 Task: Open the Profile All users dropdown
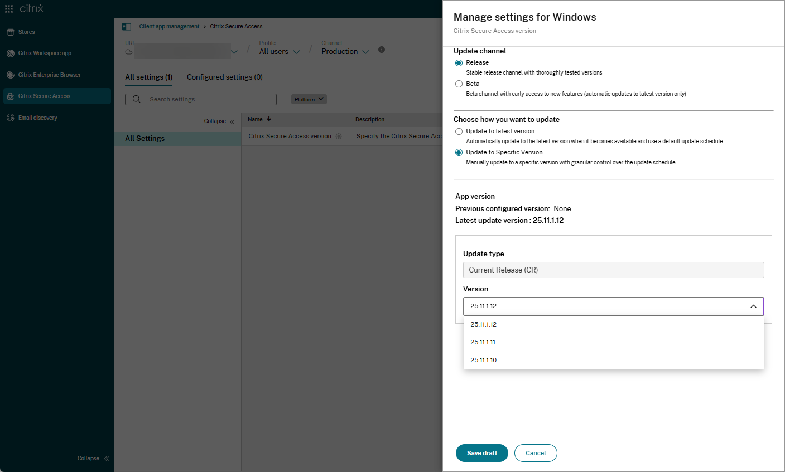click(280, 52)
